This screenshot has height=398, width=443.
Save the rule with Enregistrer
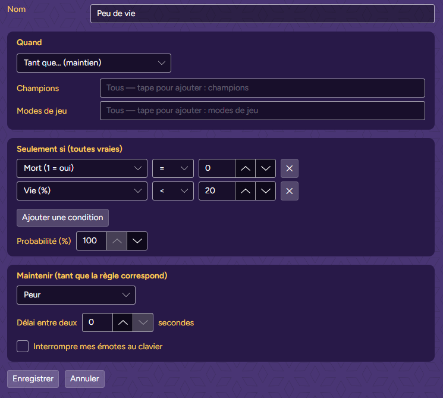(x=33, y=379)
